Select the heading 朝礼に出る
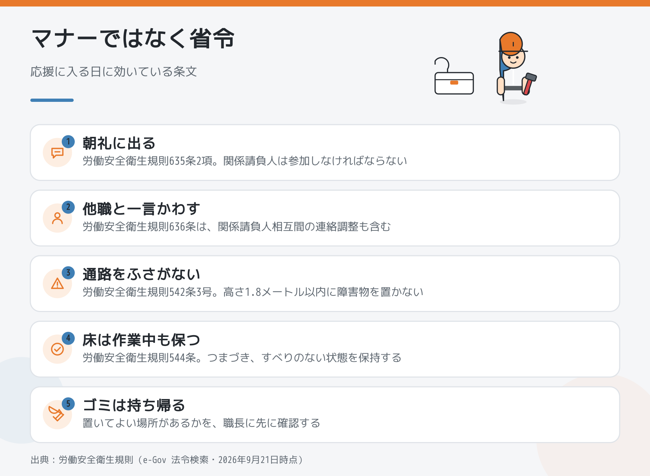This screenshot has height=476, width=650. pos(119,143)
